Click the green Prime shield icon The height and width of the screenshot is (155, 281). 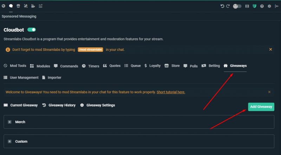[254, 6]
